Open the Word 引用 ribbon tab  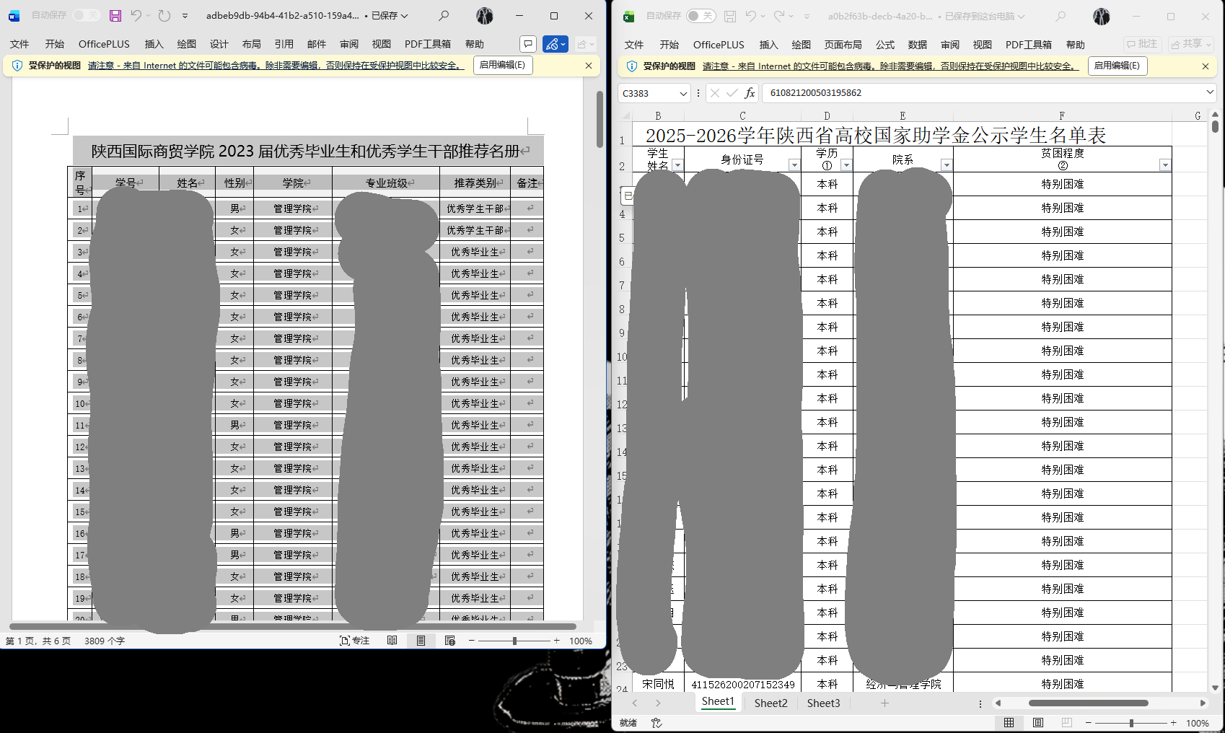click(284, 44)
